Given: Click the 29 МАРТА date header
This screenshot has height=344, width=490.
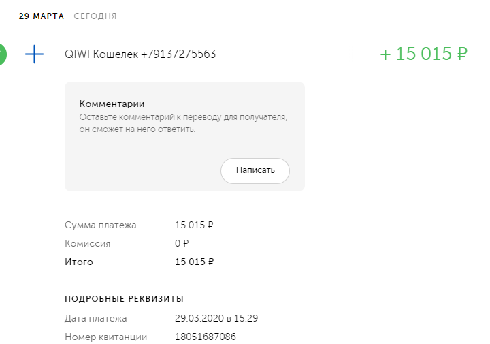Looking at the screenshot, I should (42, 16).
